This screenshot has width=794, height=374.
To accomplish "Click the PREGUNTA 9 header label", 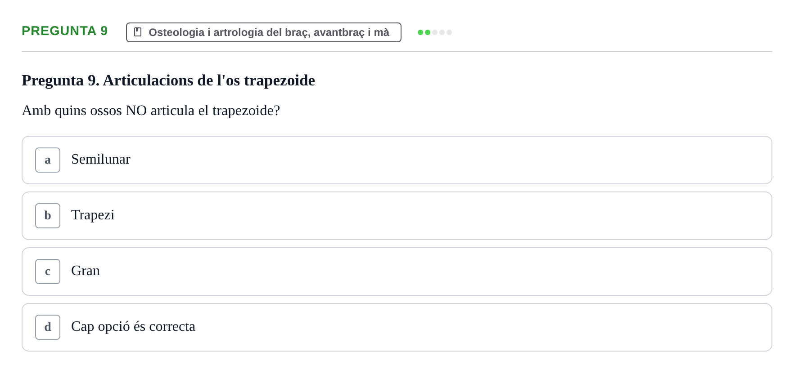I will click(65, 31).
